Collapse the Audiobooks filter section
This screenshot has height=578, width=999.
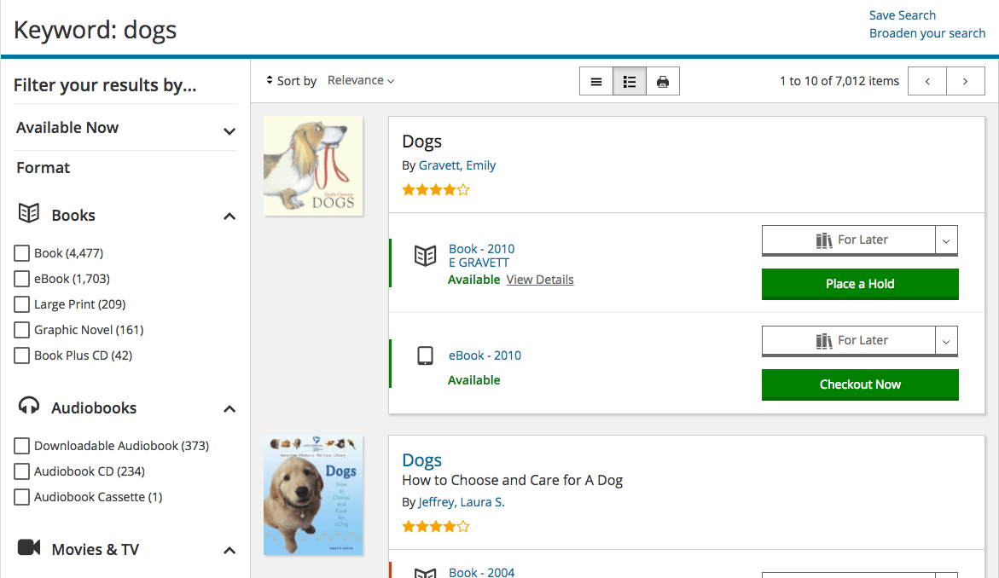coord(229,408)
